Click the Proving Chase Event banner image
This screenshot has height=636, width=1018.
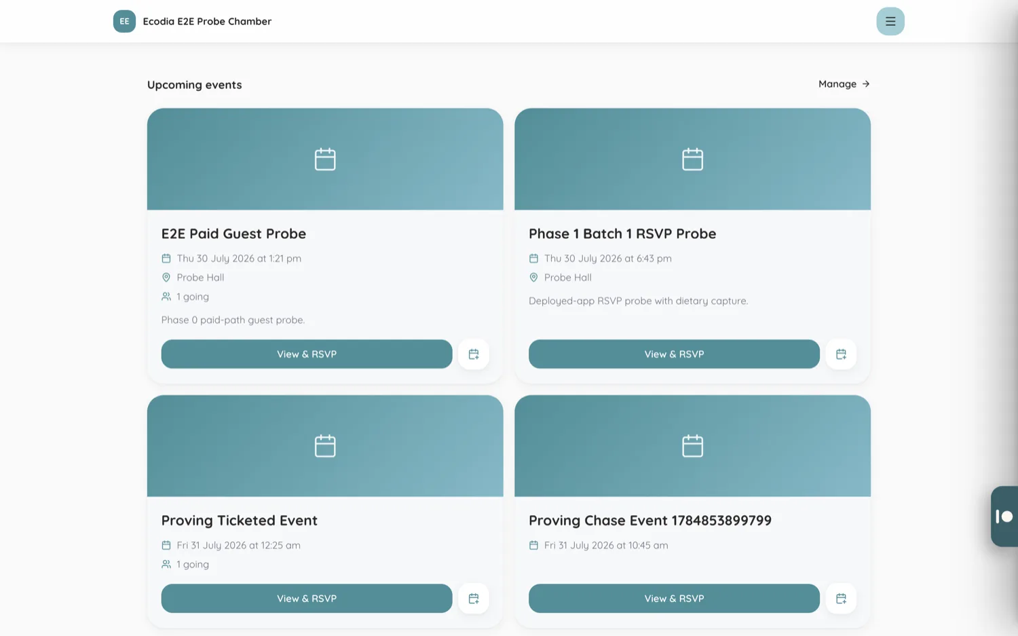coord(692,446)
